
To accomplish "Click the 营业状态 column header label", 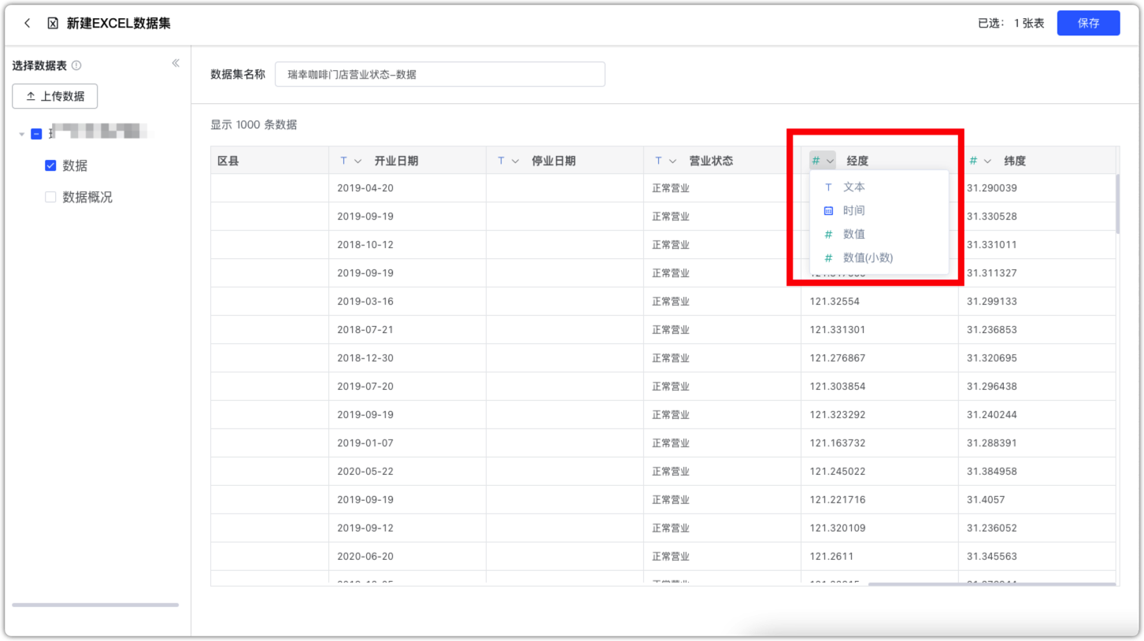I will click(711, 161).
